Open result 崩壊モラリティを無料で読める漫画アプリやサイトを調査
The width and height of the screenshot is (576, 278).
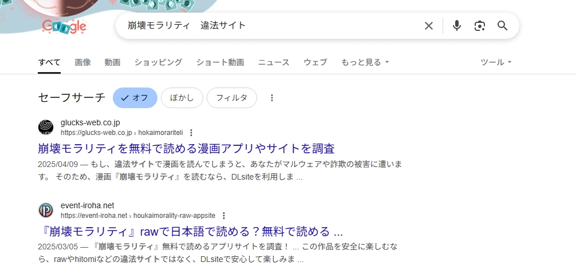pyautogui.click(x=186, y=149)
